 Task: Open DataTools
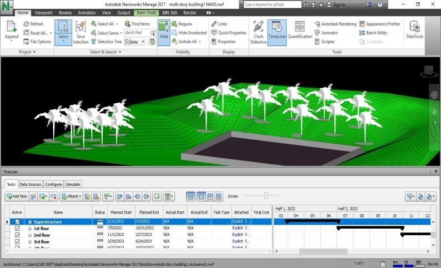coord(414,29)
